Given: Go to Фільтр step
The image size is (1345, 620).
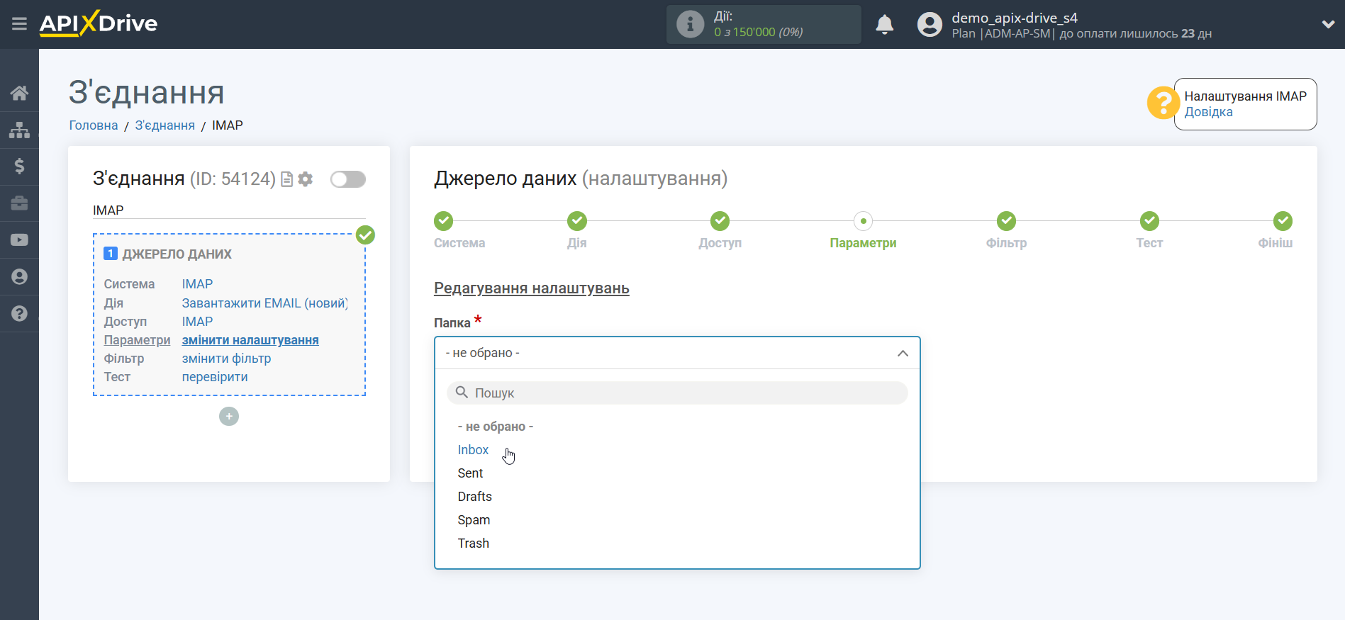Looking at the screenshot, I should click(1006, 221).
